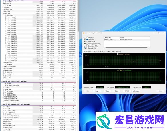This screenshot has width=167, height=131.
Task: Click the AIDA64 flame icon in title bar
Action: [84, 33]
